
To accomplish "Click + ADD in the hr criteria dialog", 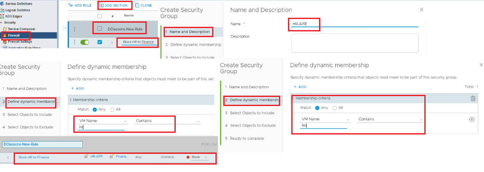I will pyautogui.click(x=77, y=88).
